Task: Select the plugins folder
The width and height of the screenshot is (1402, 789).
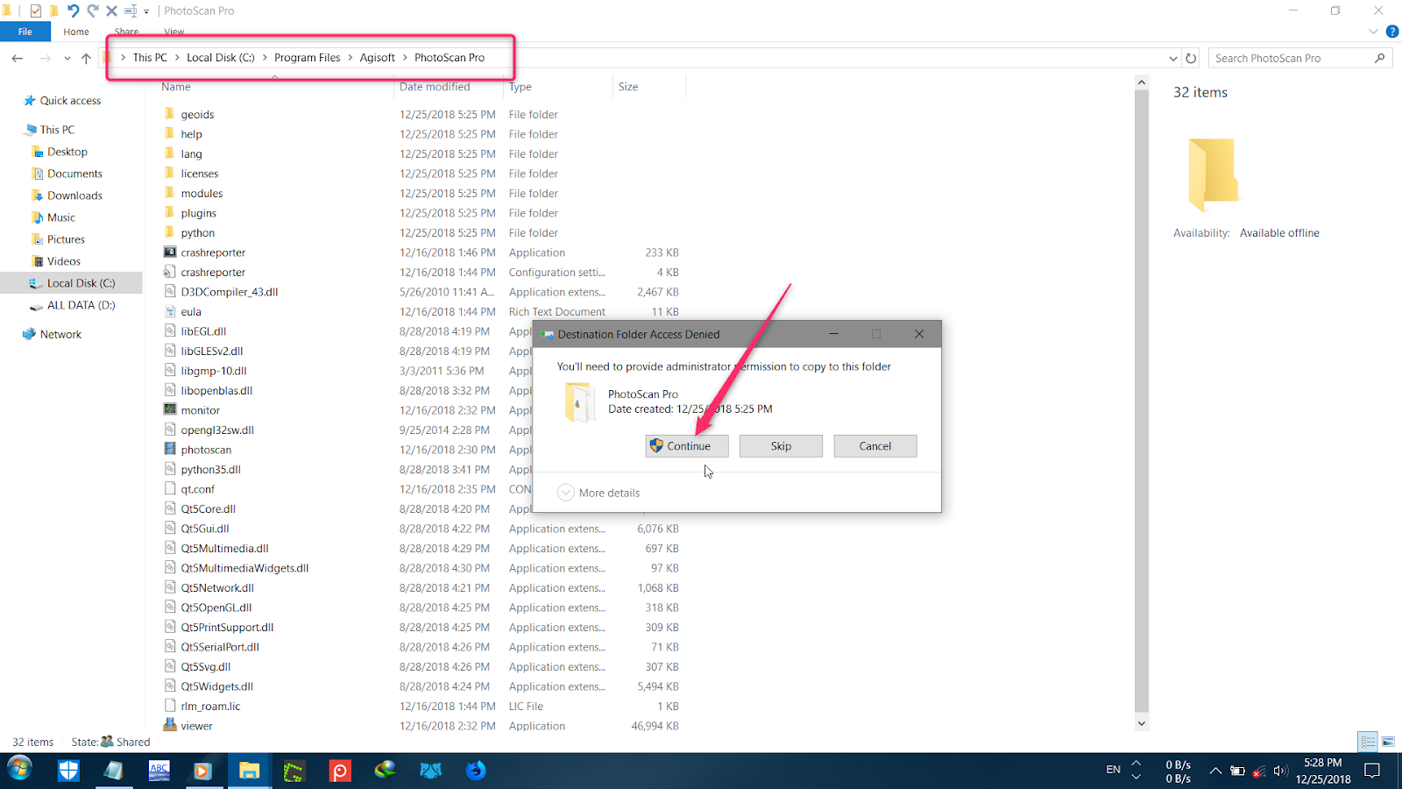Action: click(x=198, y=213)
